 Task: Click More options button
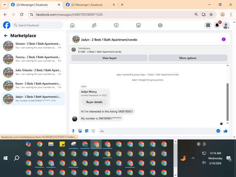(188, 58)
